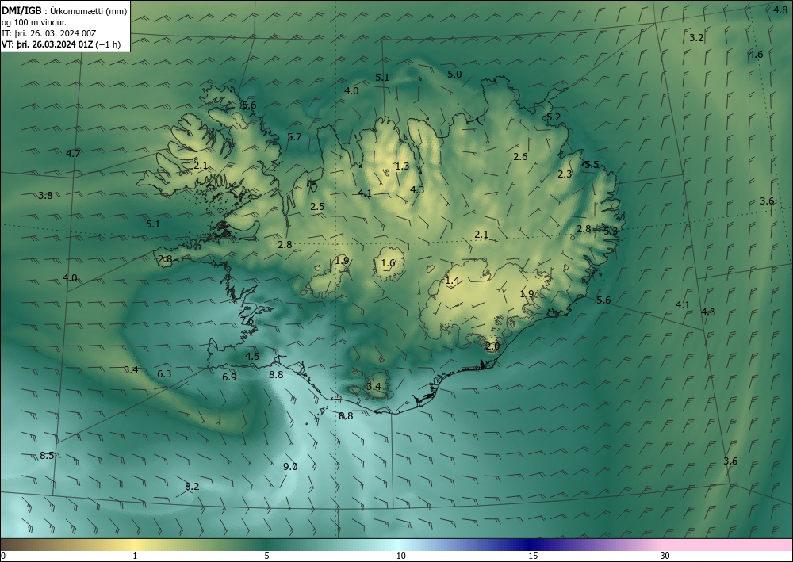Click the 2.0 value label
Screen dimensions: 793x562
pos(492,346)
